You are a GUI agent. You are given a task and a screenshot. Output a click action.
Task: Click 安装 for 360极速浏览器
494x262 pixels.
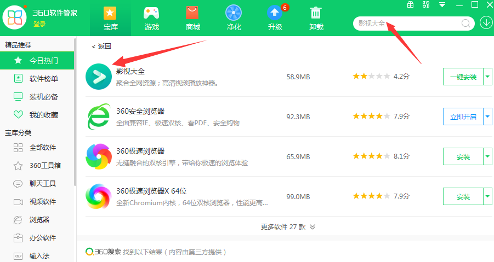pos(463,156)
